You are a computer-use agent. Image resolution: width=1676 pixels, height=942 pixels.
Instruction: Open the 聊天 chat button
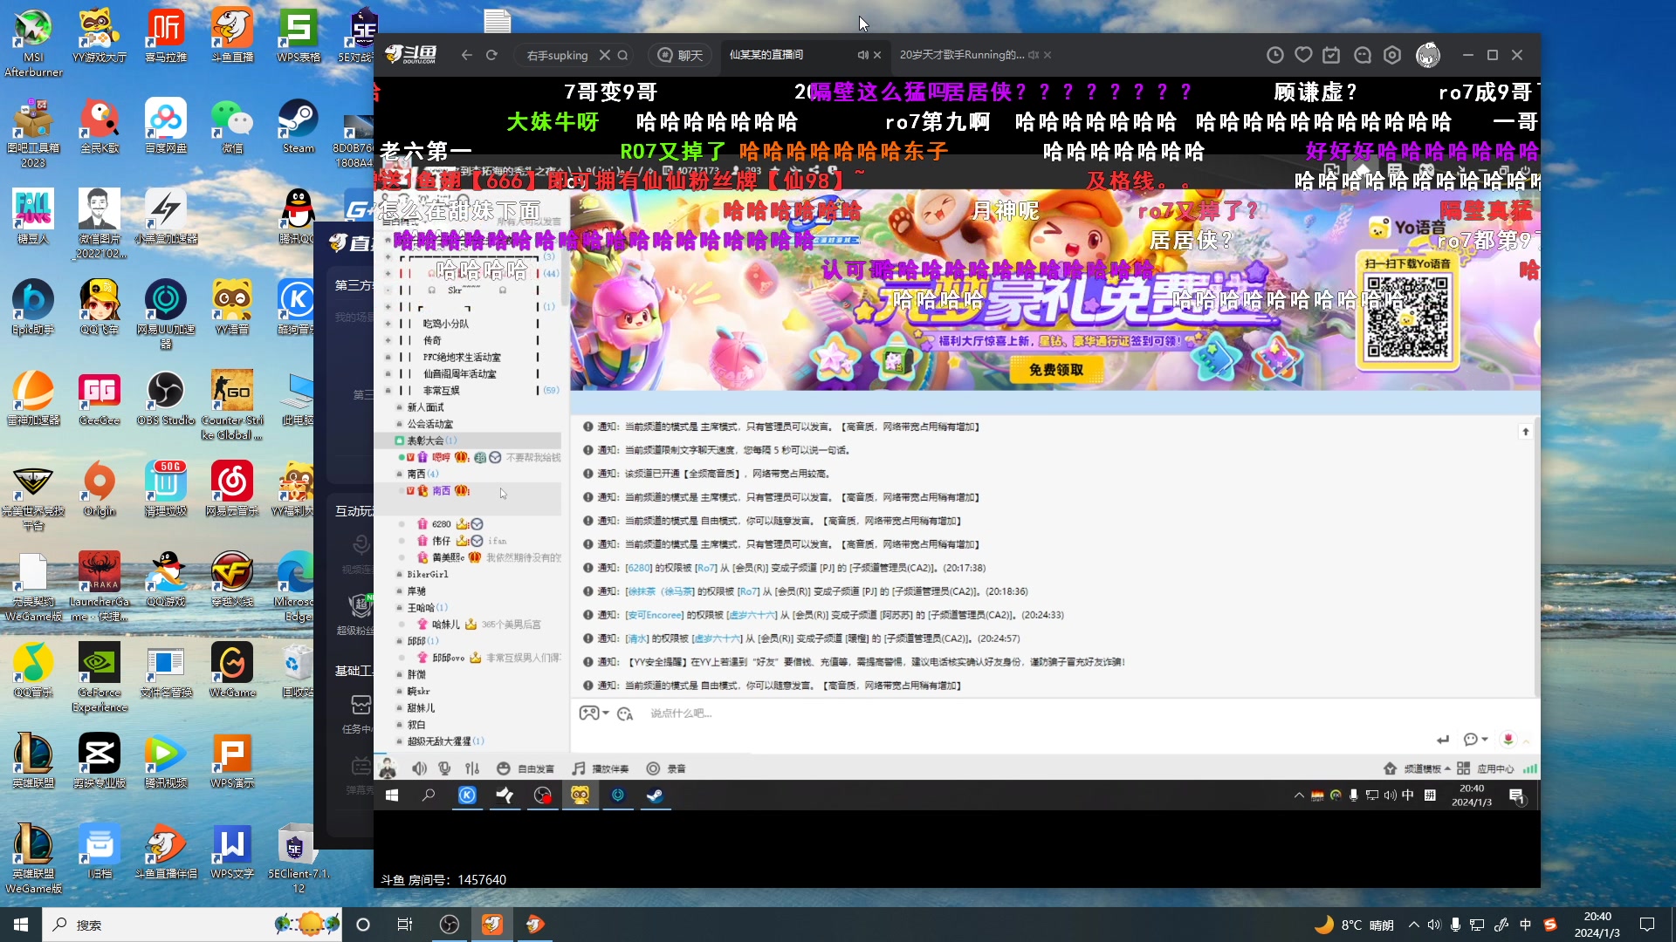click(680, 55)
